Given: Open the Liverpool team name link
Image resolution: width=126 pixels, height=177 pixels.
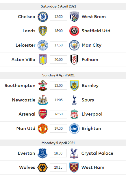Looking at the screenshot, I should pyautogui.click(x=92, y=114).
